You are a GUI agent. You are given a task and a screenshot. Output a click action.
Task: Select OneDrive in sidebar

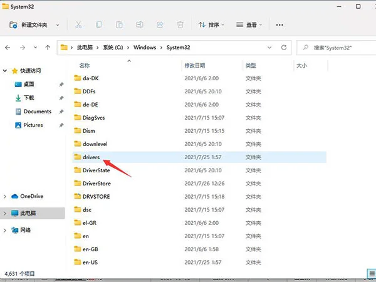pyautogui.click(x=28, y=196)
